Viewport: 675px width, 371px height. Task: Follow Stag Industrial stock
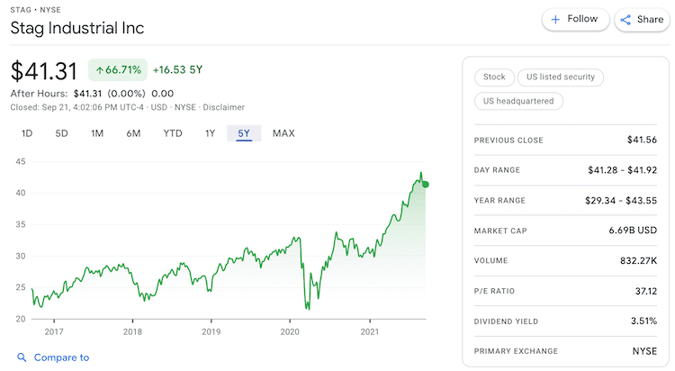pyautogui.click(x=576, y=20)
